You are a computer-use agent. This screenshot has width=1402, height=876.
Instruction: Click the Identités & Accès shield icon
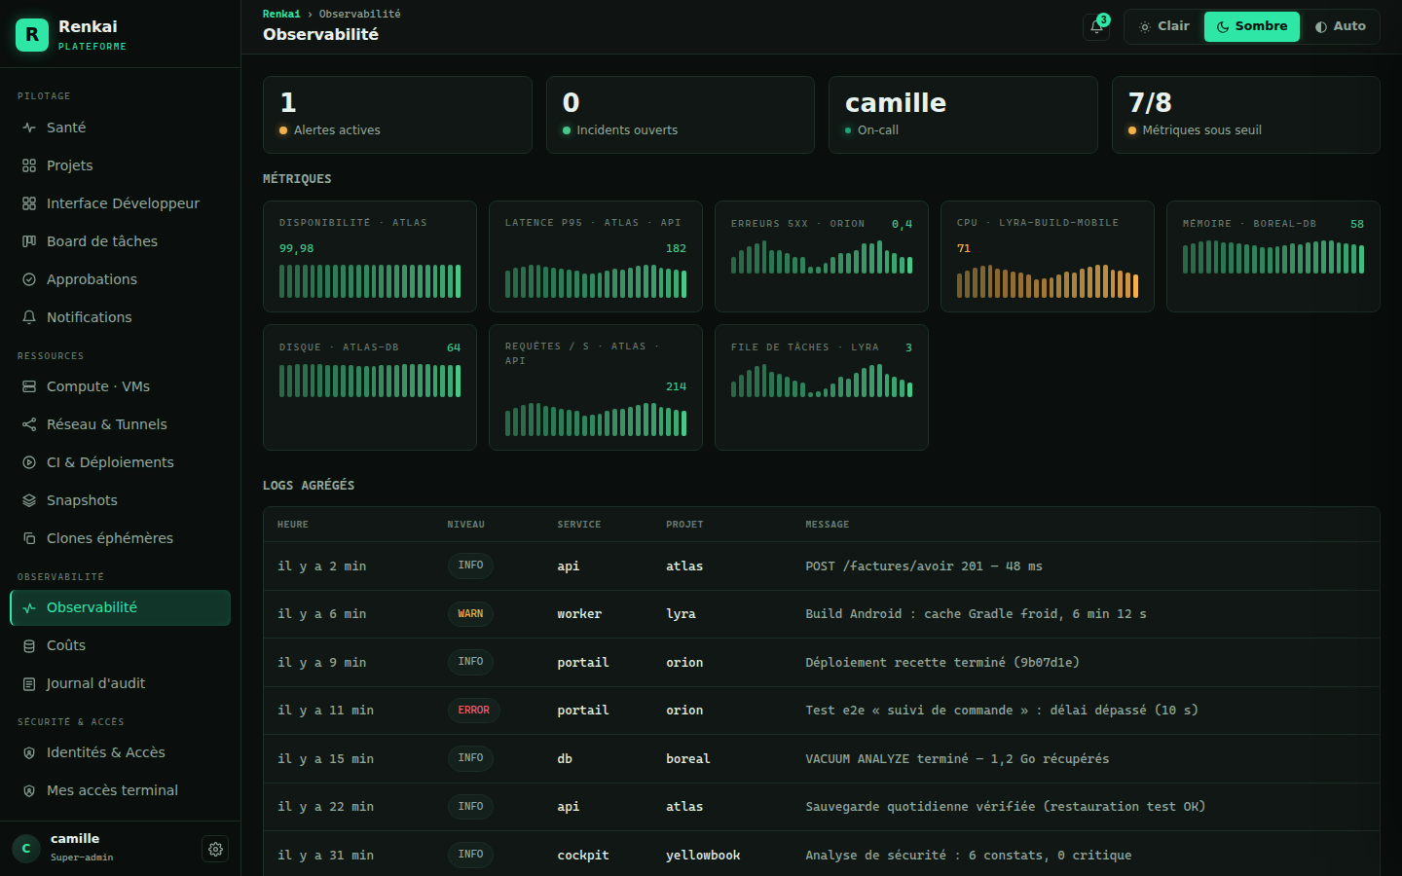[29, 752]
